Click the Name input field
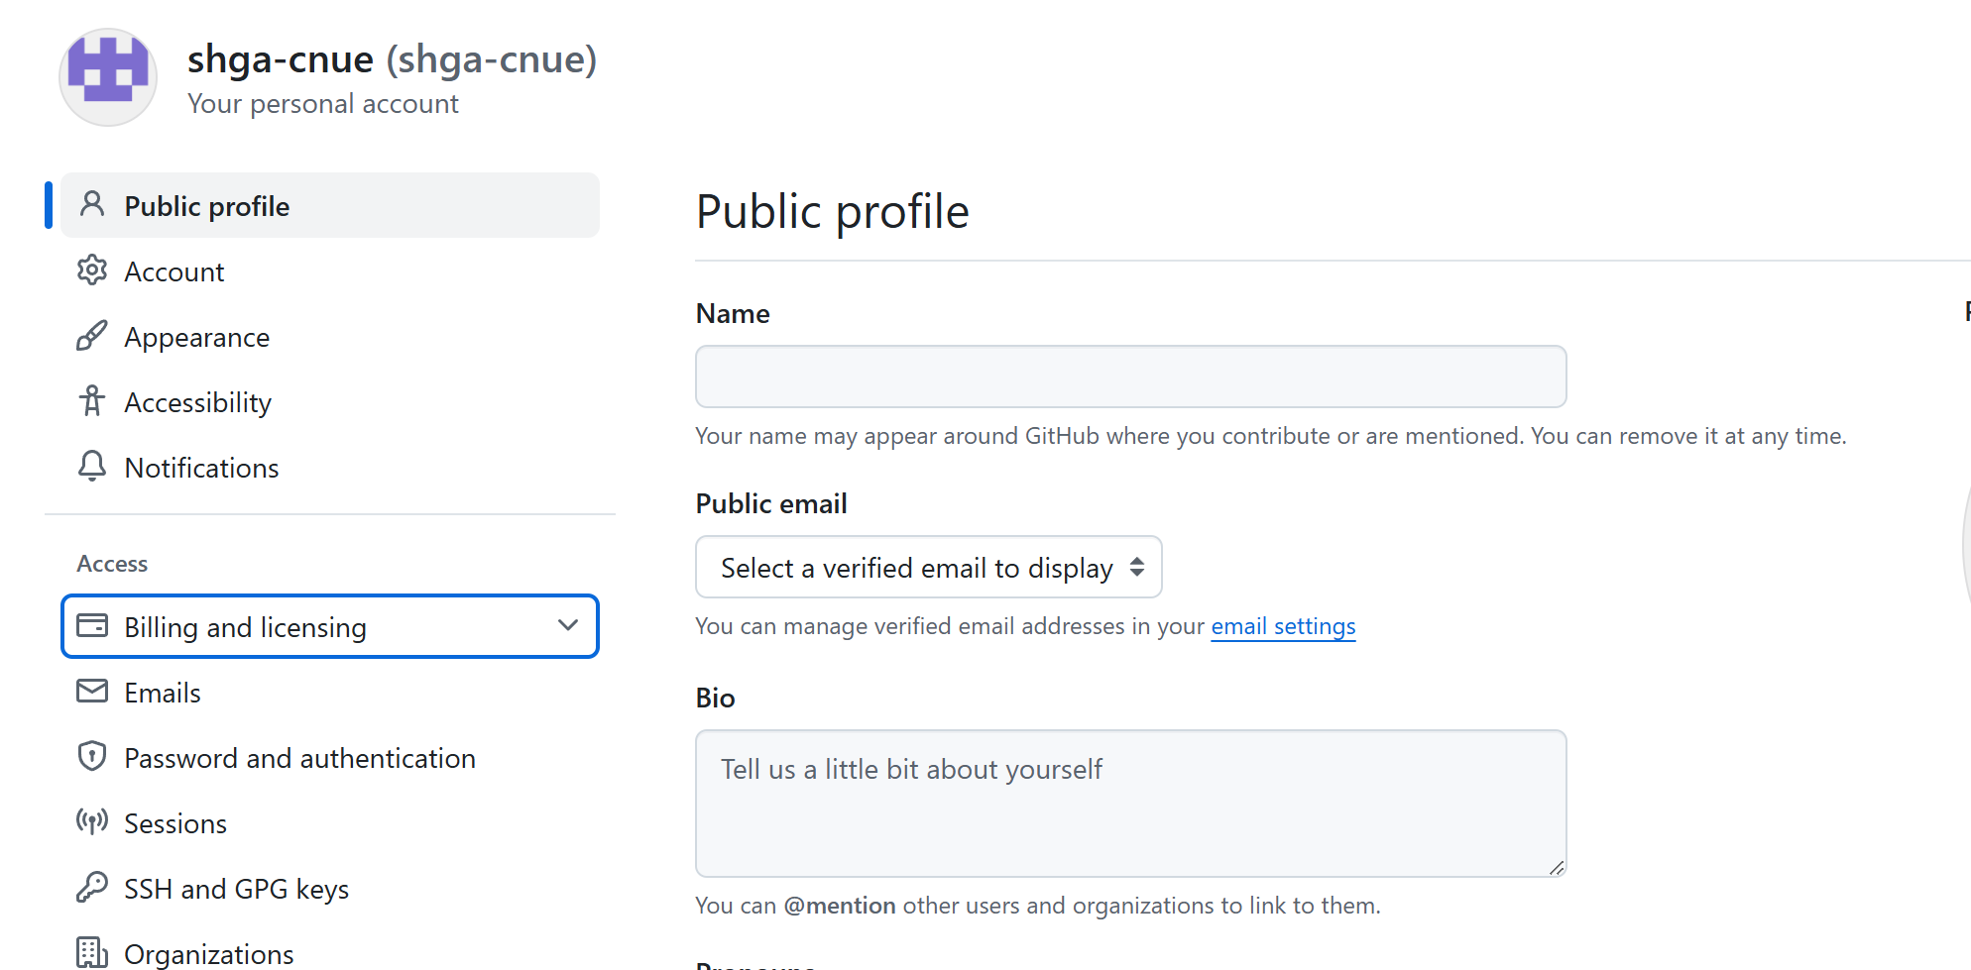Screen dimensions: 1971x970 coord(1131,377)
